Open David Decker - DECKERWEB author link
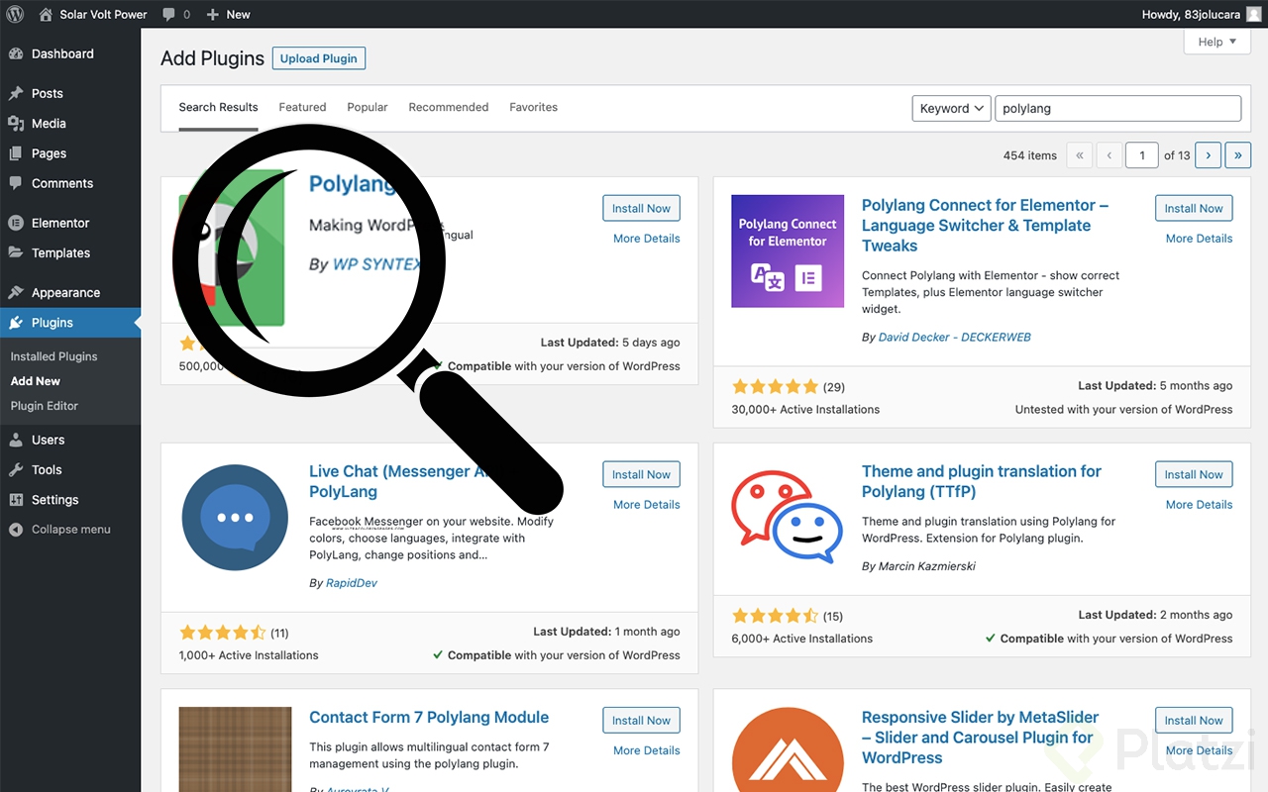The height and width of the screenshot is (792, 1268). (x=955, y=338)
